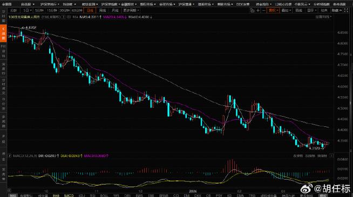Click the MA5 value label
The width and height of the screenshot is (353, 197).
[90, 17]
